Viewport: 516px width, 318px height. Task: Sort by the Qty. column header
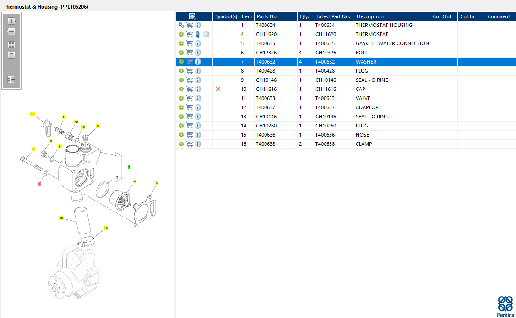[305, 16]
